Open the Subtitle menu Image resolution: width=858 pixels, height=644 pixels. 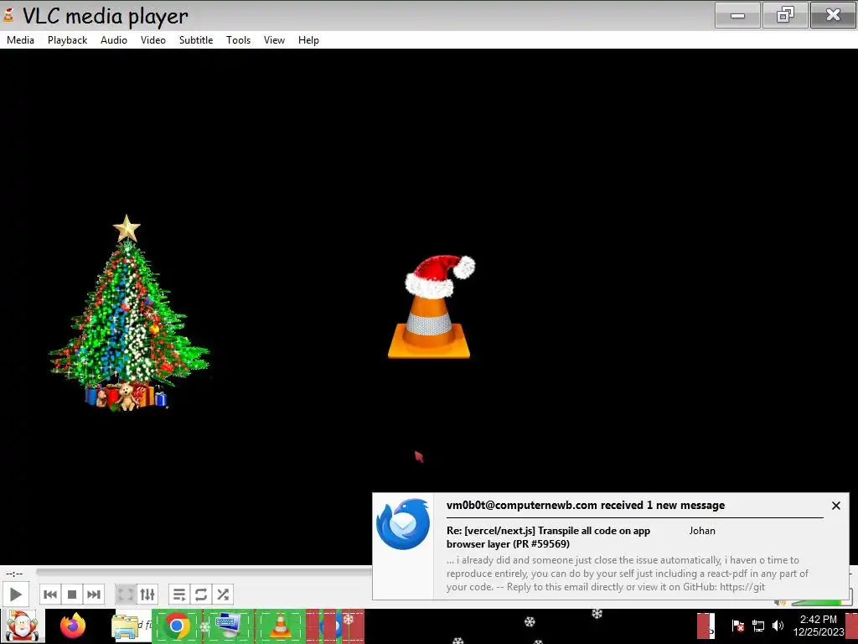point(196,40)
